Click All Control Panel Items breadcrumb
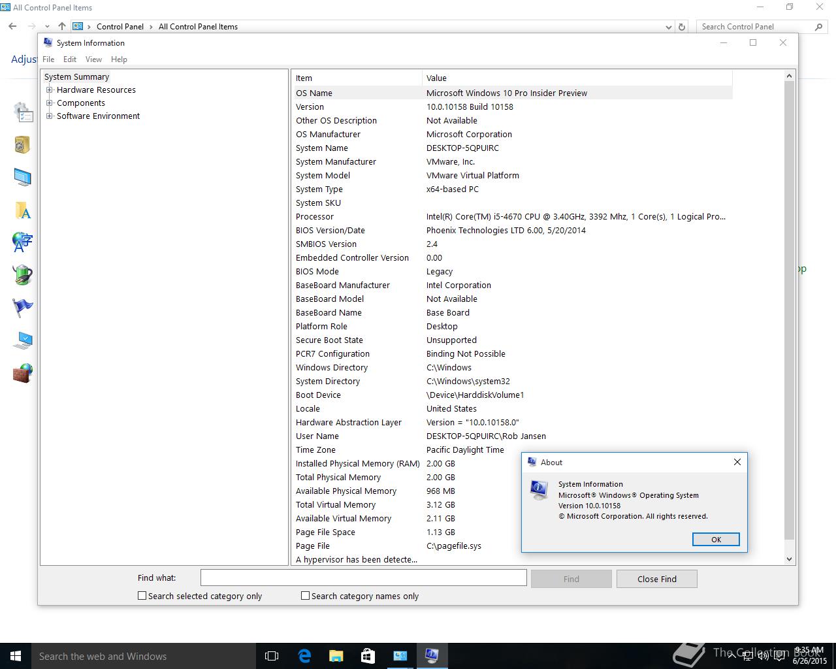This screenshot has width=836, height=669. pos(198,27)
